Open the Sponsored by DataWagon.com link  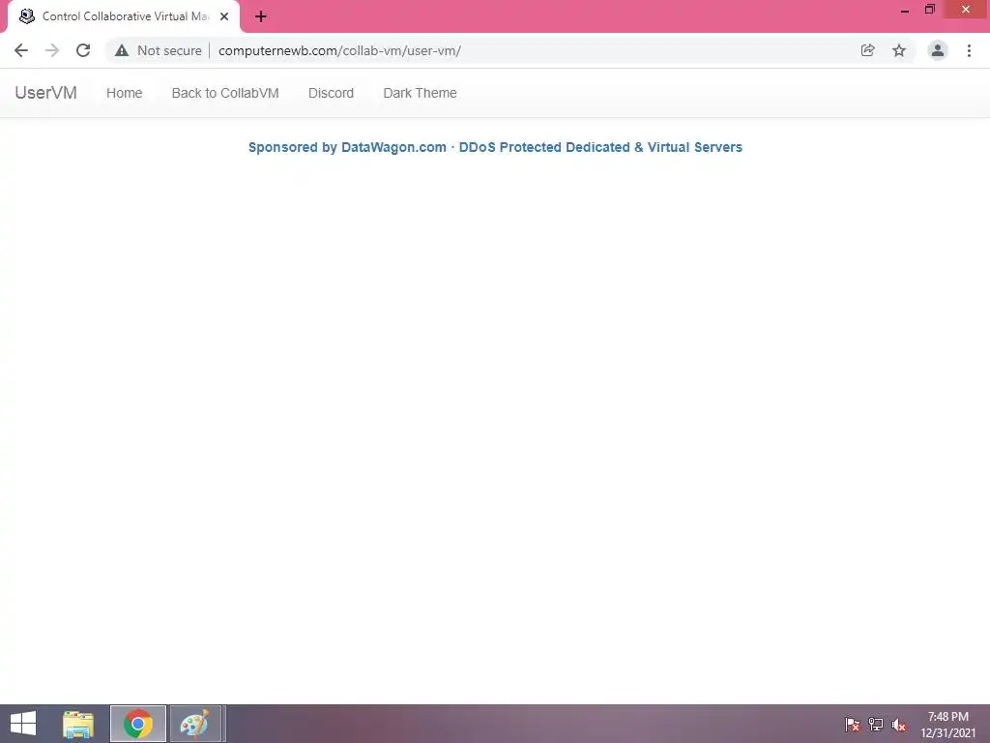tap(495, 147)
